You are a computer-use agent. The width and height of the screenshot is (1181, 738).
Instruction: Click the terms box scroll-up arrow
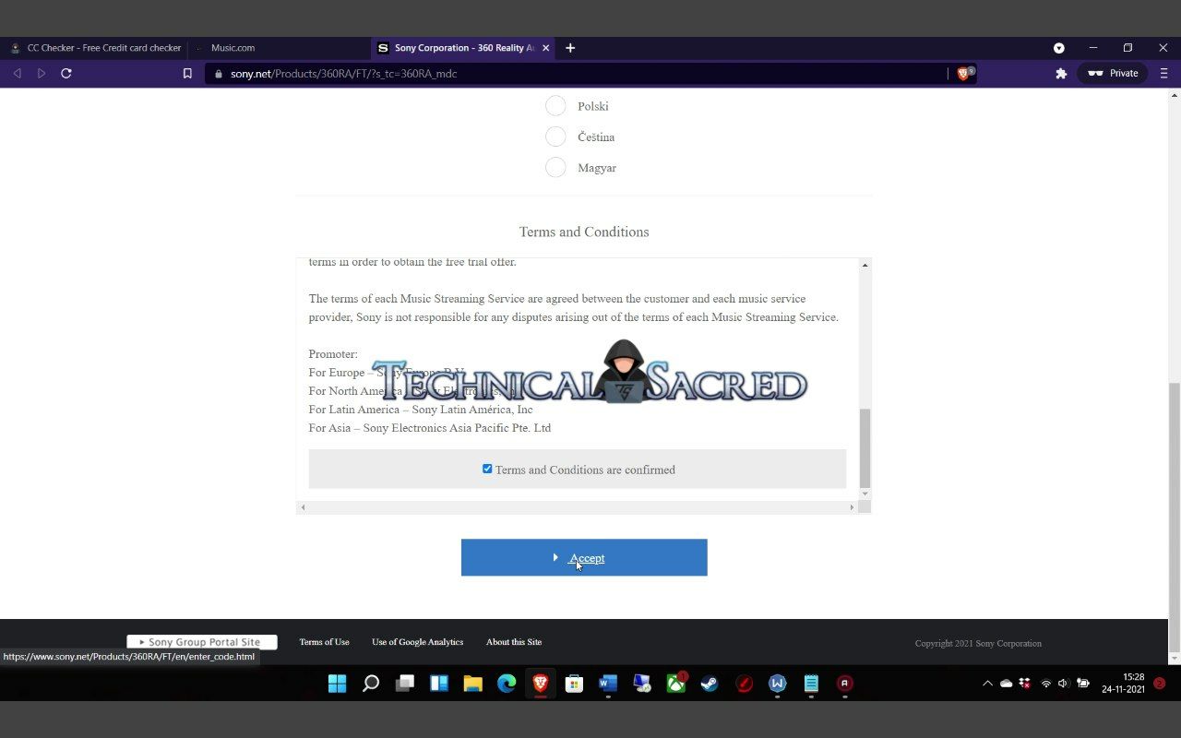click(x=865, y=266)
